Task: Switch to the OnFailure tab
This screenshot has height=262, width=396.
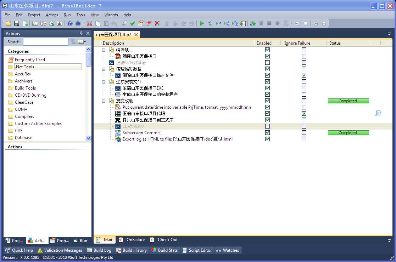Action: 132,240
